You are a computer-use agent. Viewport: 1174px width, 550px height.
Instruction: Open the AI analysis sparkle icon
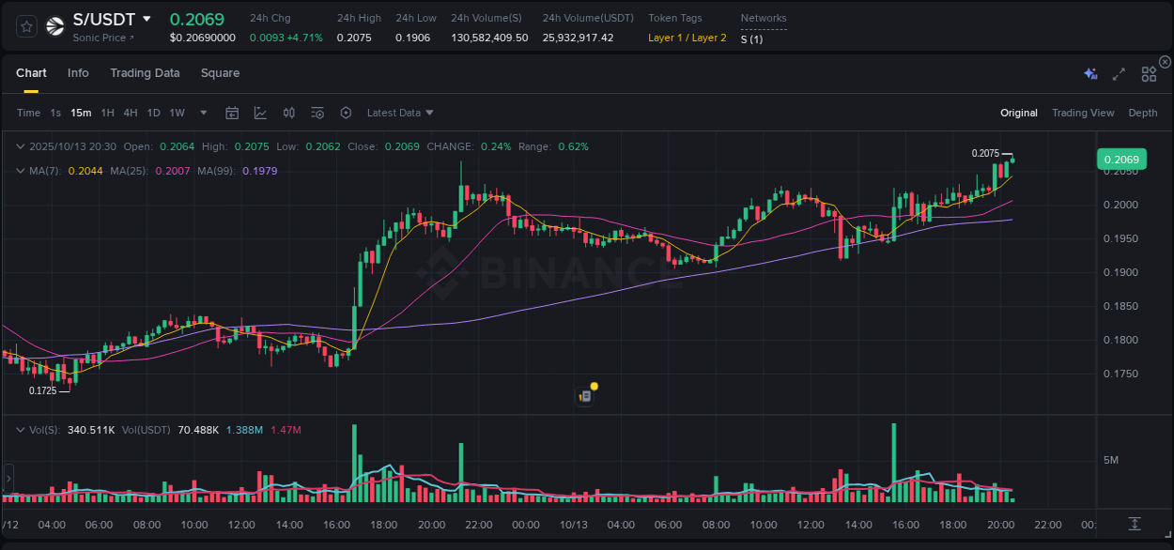point(1090,73)
